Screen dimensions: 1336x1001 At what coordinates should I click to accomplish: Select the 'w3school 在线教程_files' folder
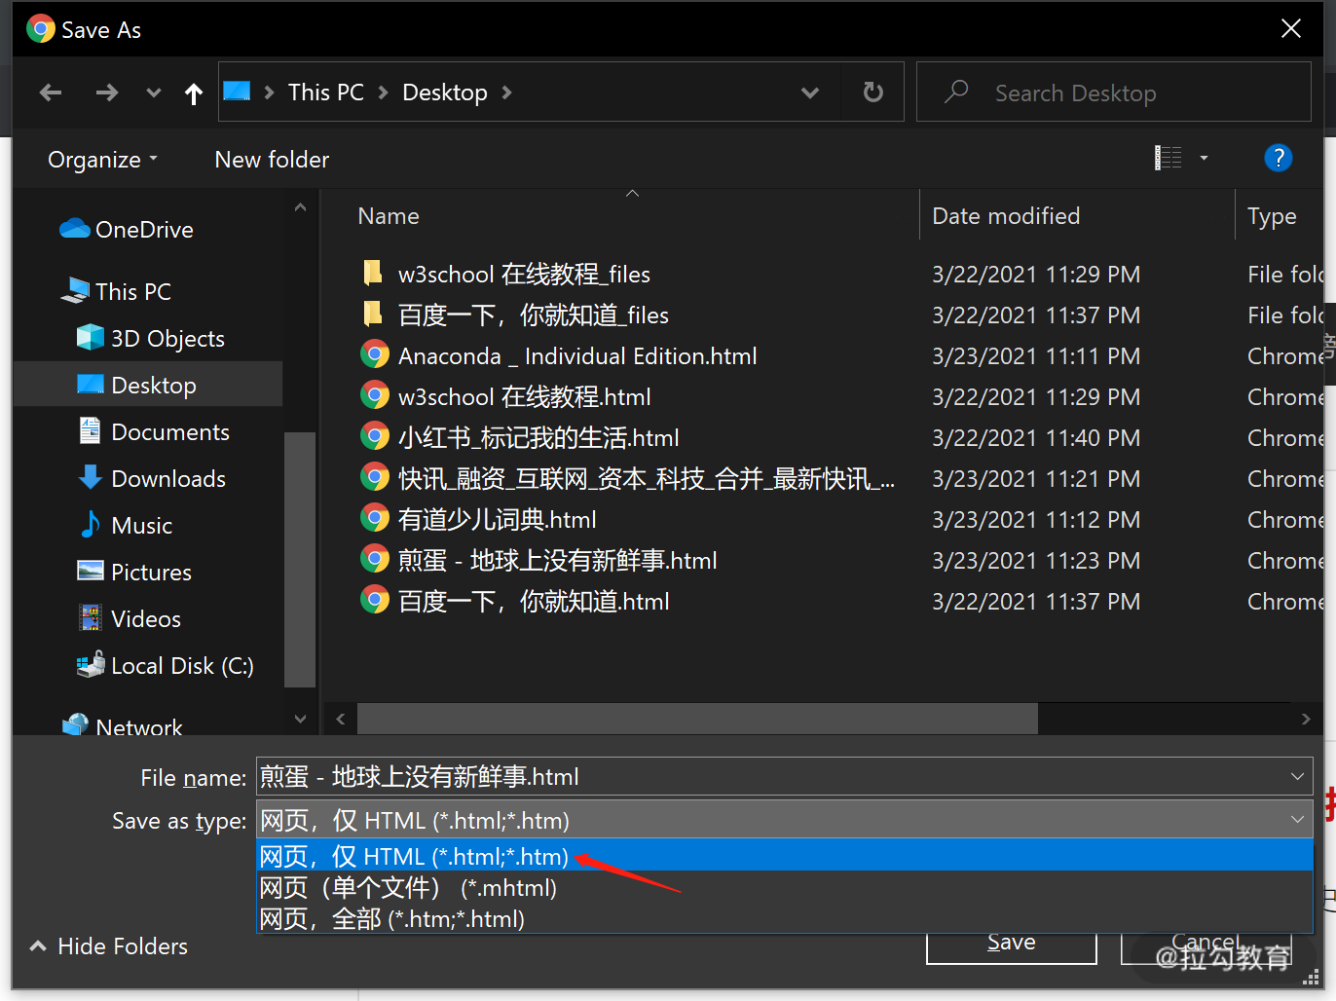coord(524,275)
